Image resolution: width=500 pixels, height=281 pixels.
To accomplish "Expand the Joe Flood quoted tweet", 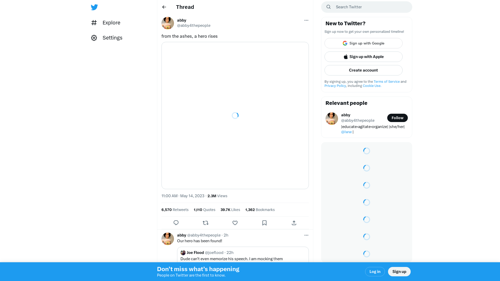I will point(243,256).
